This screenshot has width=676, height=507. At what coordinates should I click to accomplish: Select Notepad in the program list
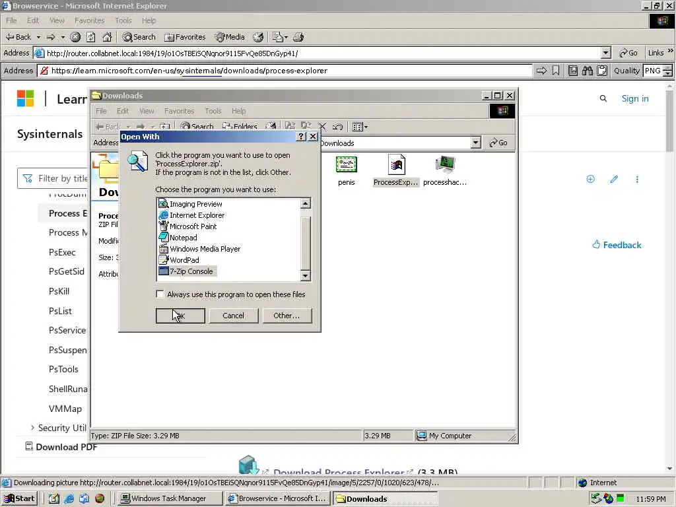(178, 238)
